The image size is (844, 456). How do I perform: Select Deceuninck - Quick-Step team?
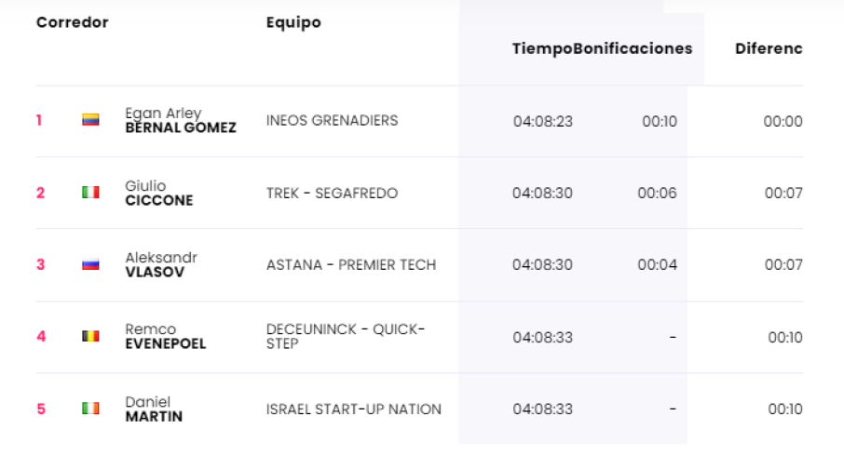click(x=345, y=336)
